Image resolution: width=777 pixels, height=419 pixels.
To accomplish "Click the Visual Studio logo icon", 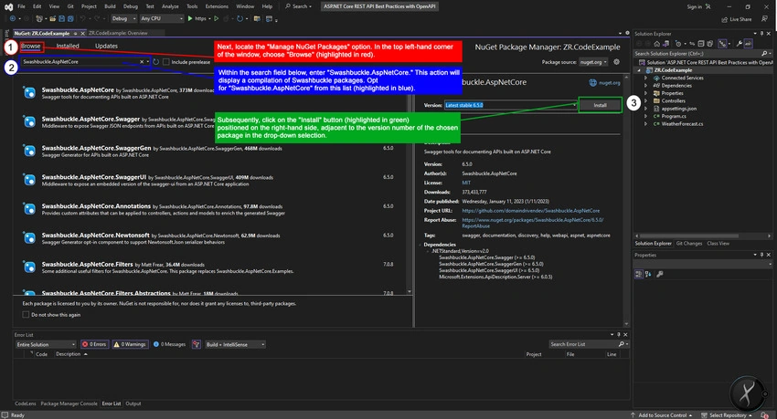I will [8, 6].
